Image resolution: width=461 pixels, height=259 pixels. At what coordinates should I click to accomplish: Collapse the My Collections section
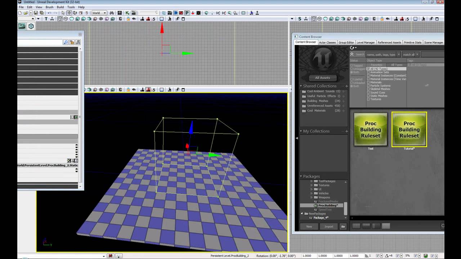pos(301,131)
